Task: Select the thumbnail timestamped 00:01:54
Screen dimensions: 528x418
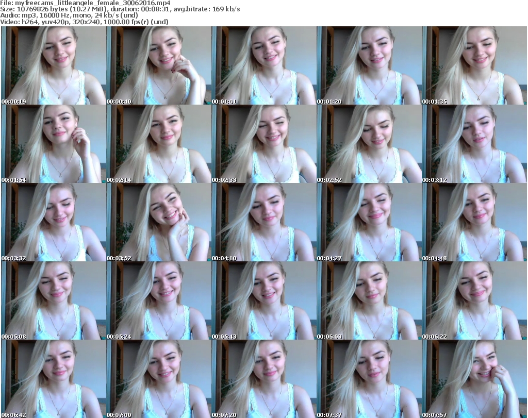Action: (54, 144)
